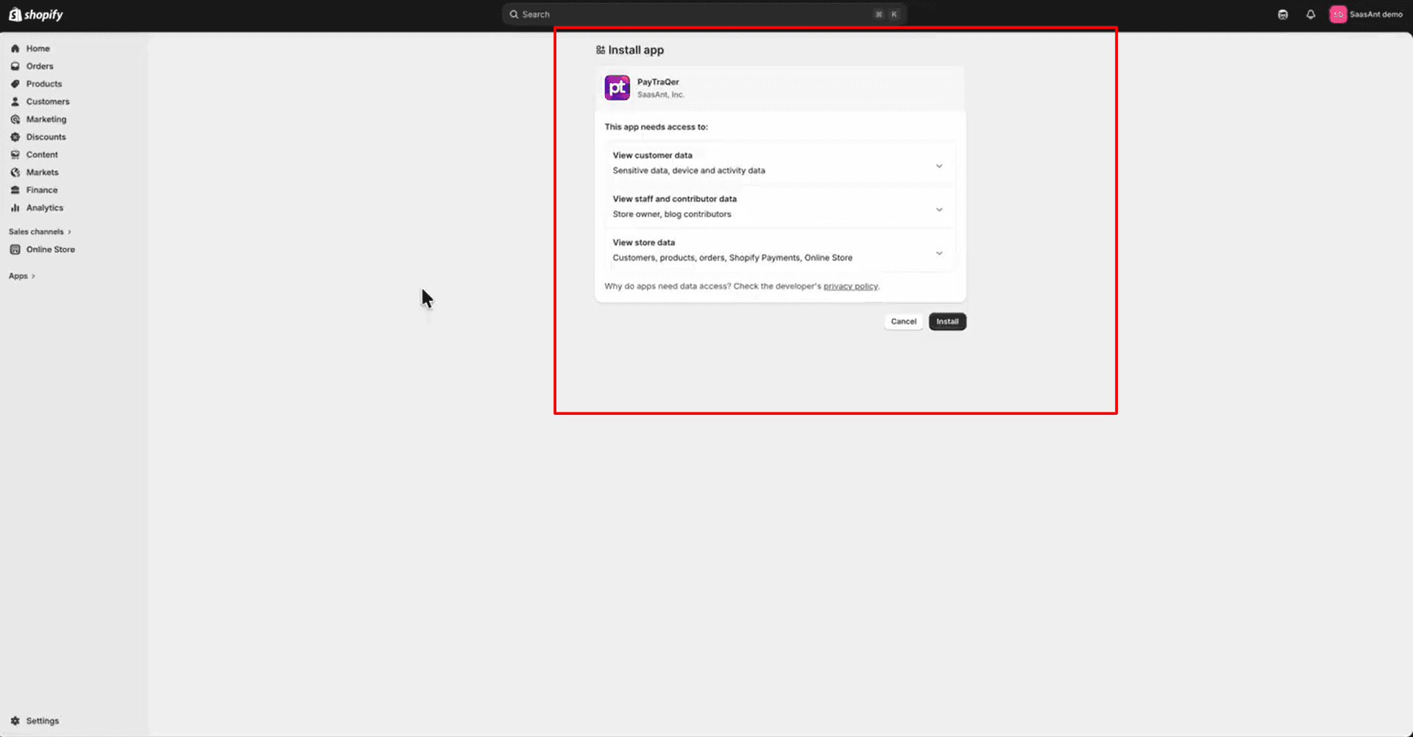
Task: Click the search magnifier icon
Action: [514, 14]
